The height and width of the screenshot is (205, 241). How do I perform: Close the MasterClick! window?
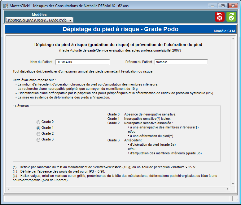tap(233, 6)
